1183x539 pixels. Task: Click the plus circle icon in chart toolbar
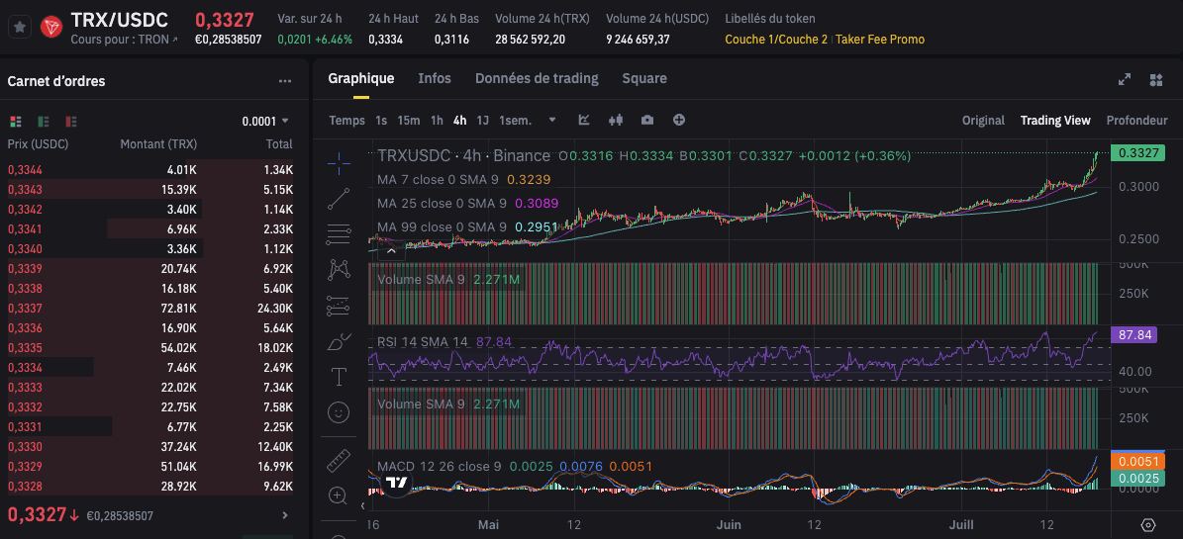click(x=679, y=120)
